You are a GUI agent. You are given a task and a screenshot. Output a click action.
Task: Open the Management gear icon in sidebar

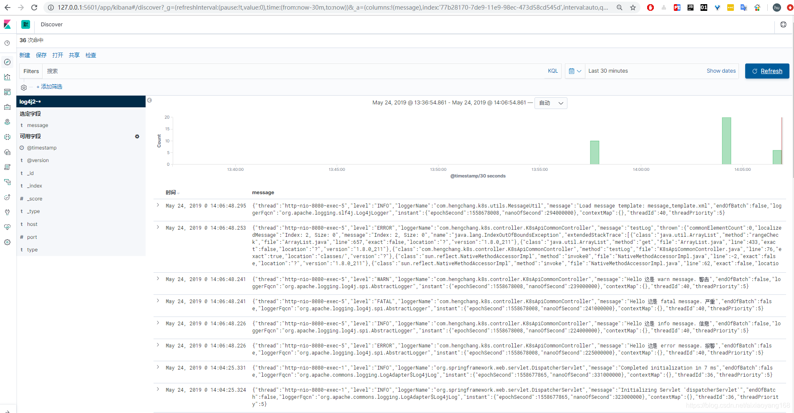tap(8, 242)
